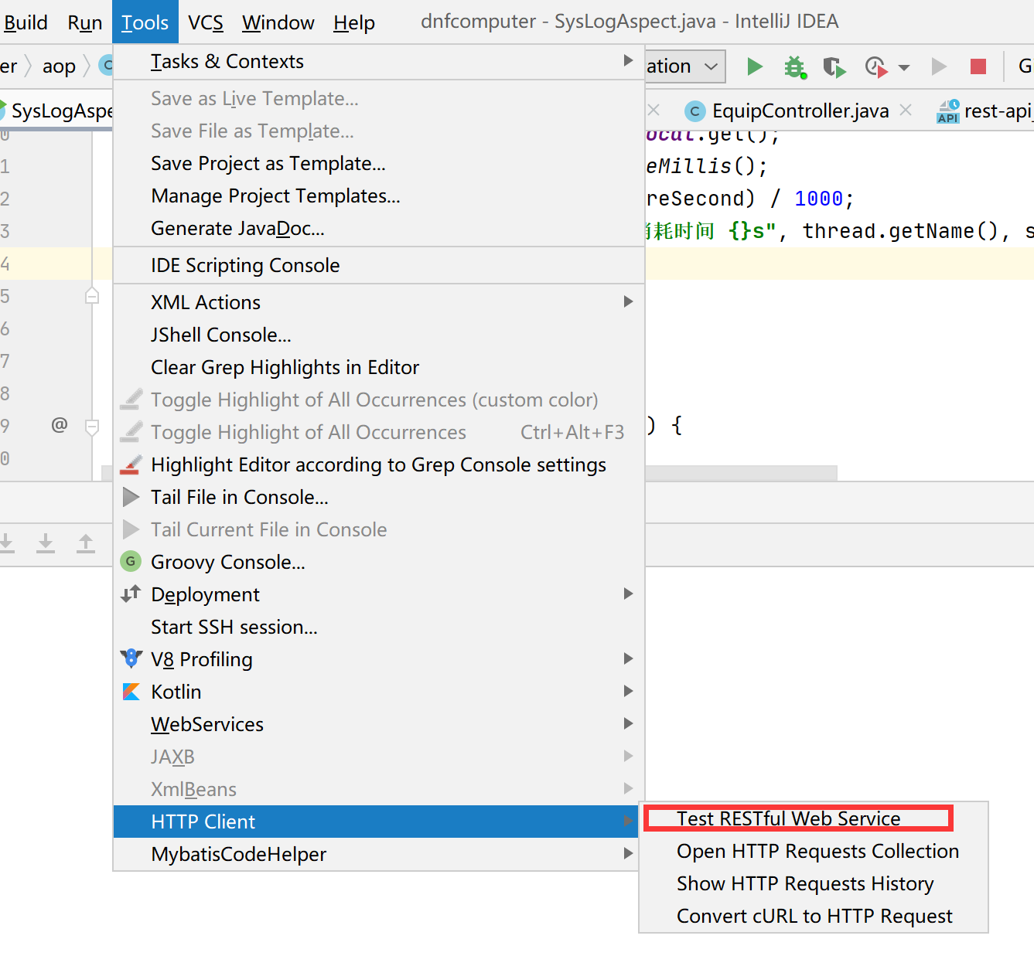Click the XML Actions submenu arrow
The width and height of the screenshot is (1034, 956).
[629, 301]
